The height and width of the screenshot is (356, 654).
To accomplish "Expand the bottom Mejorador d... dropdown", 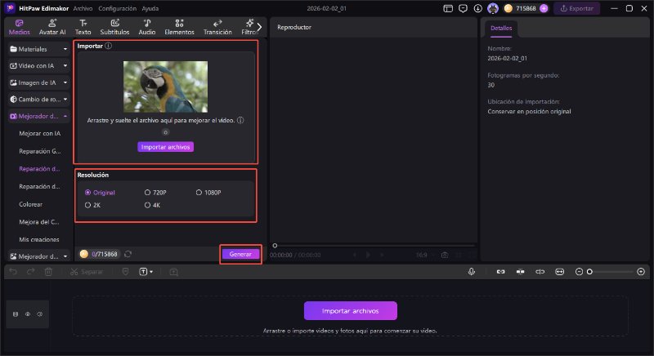I will (x=38, y=256).
